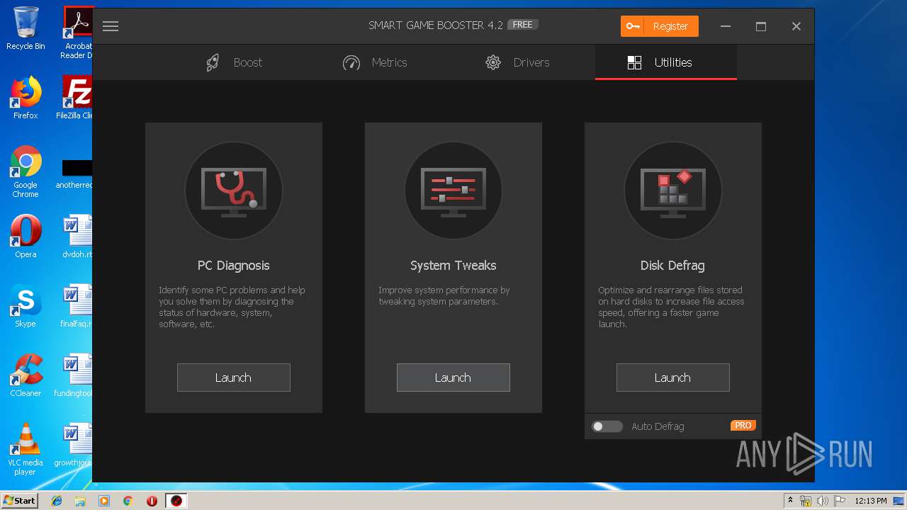The image size is (907, 510).
Task: Enable the Auto Defrag toggle
Action: pyautogui.click(x=607, y=426)
